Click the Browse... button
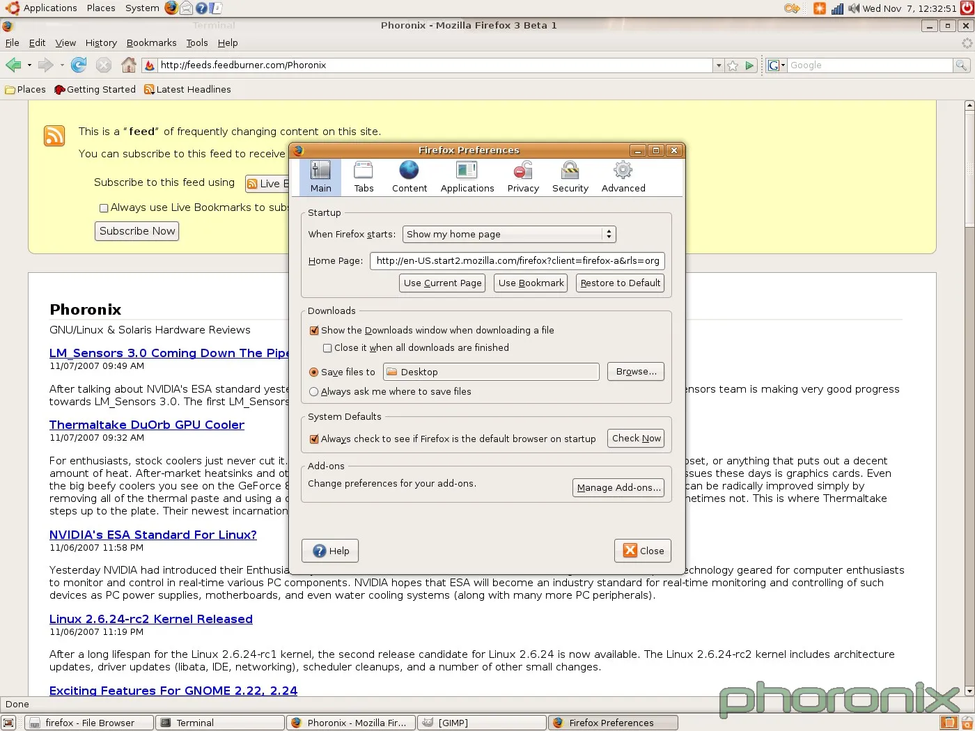The width and height of the screenshot is (975, 731). [636, 372]
